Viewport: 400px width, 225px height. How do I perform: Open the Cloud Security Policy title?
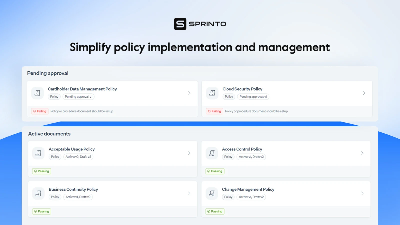click(x=242, y=89)
